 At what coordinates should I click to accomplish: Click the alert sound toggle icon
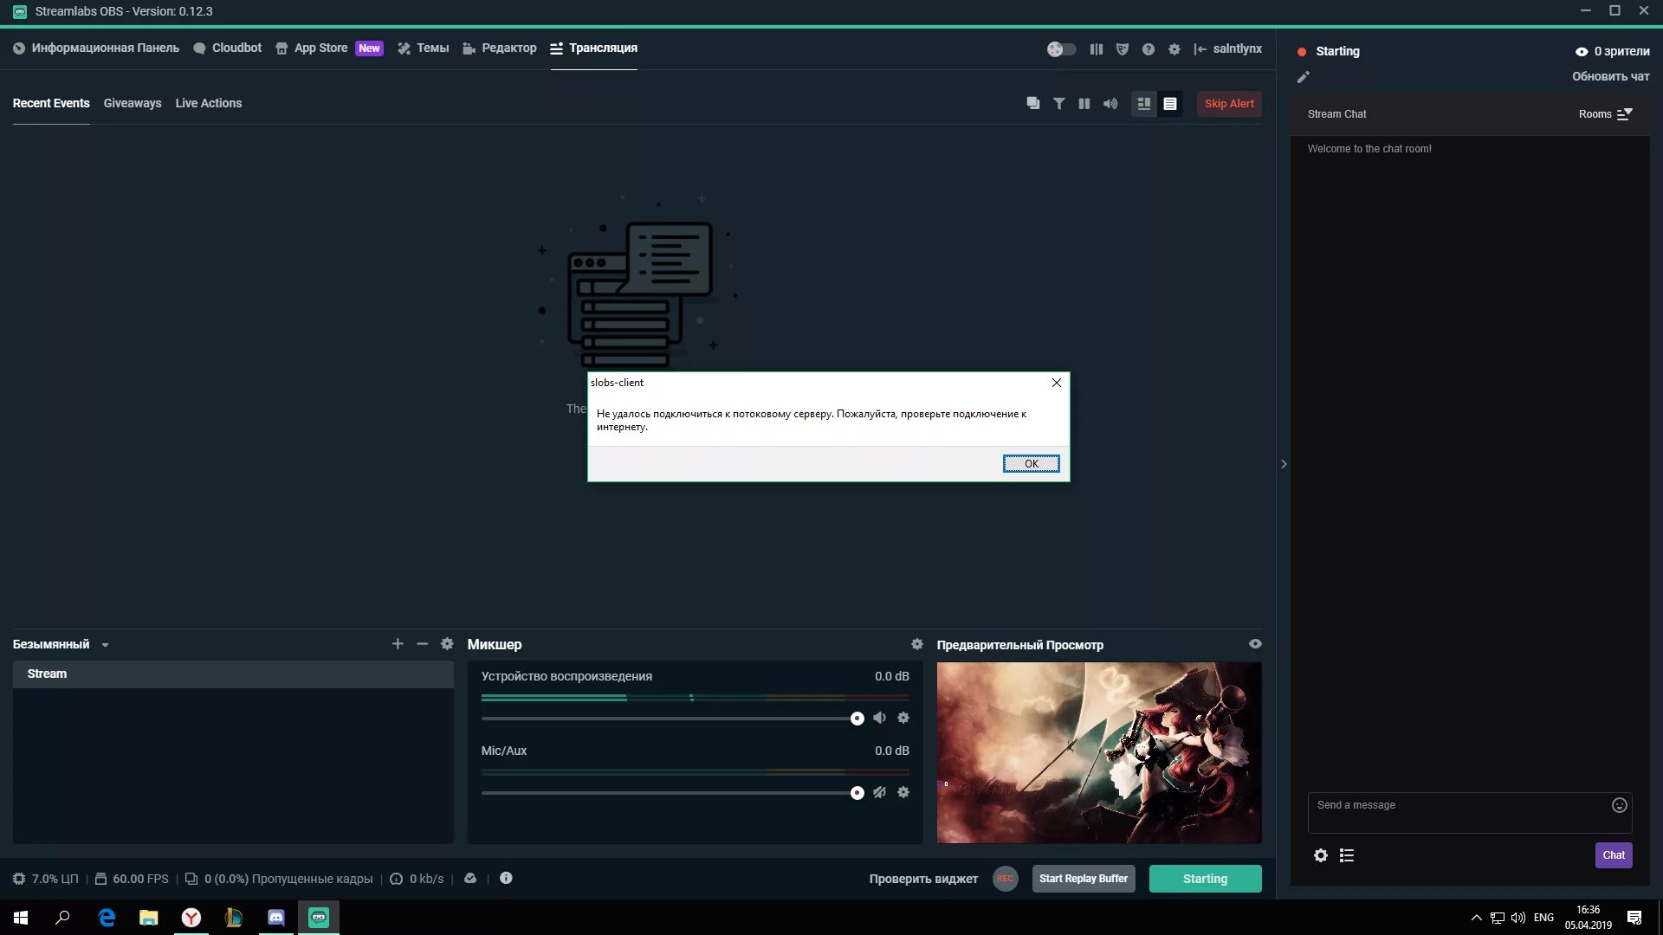[1110, 103]
